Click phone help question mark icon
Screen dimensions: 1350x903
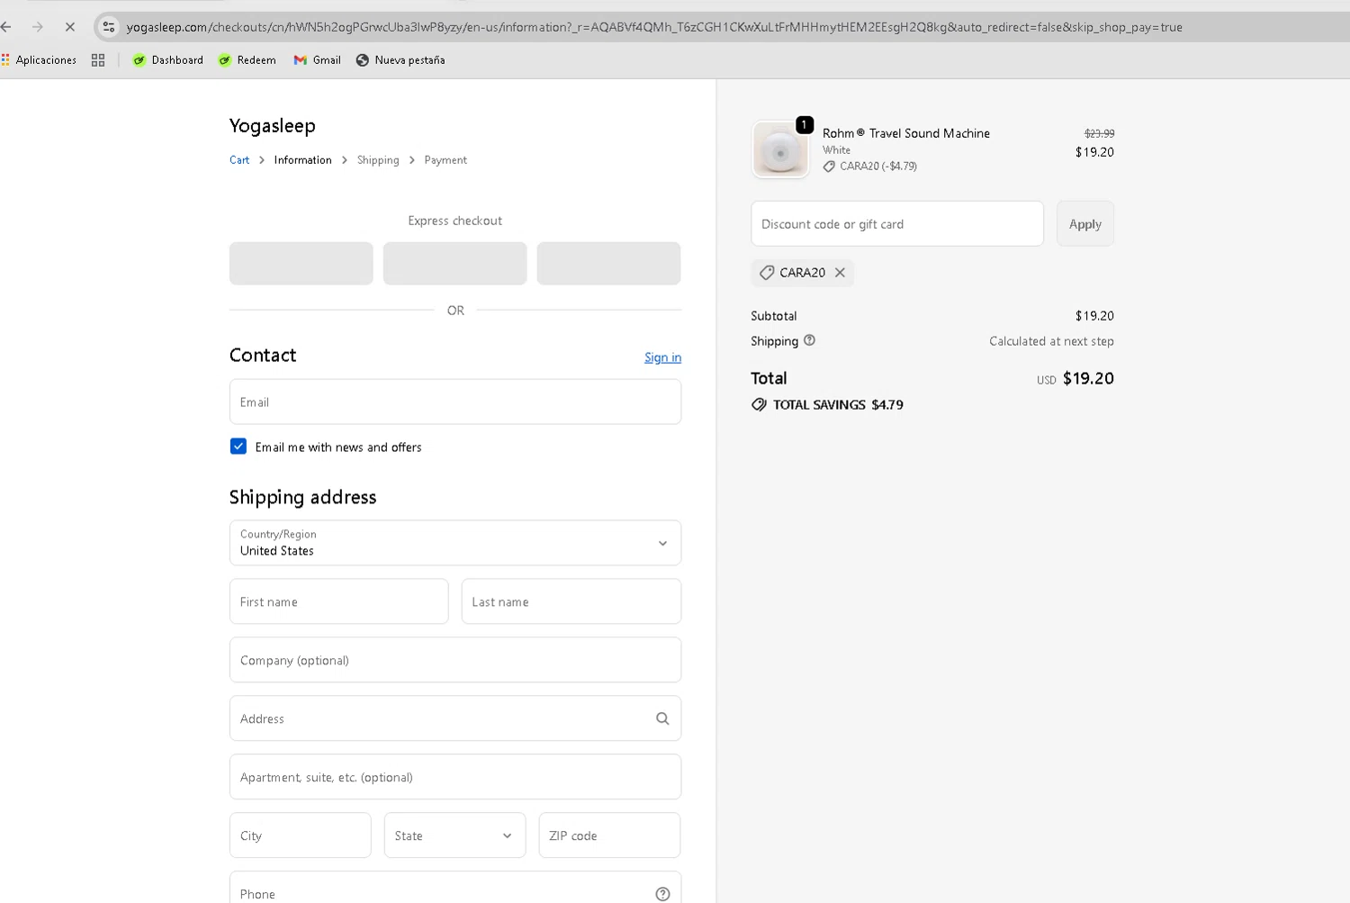[662, 894]
